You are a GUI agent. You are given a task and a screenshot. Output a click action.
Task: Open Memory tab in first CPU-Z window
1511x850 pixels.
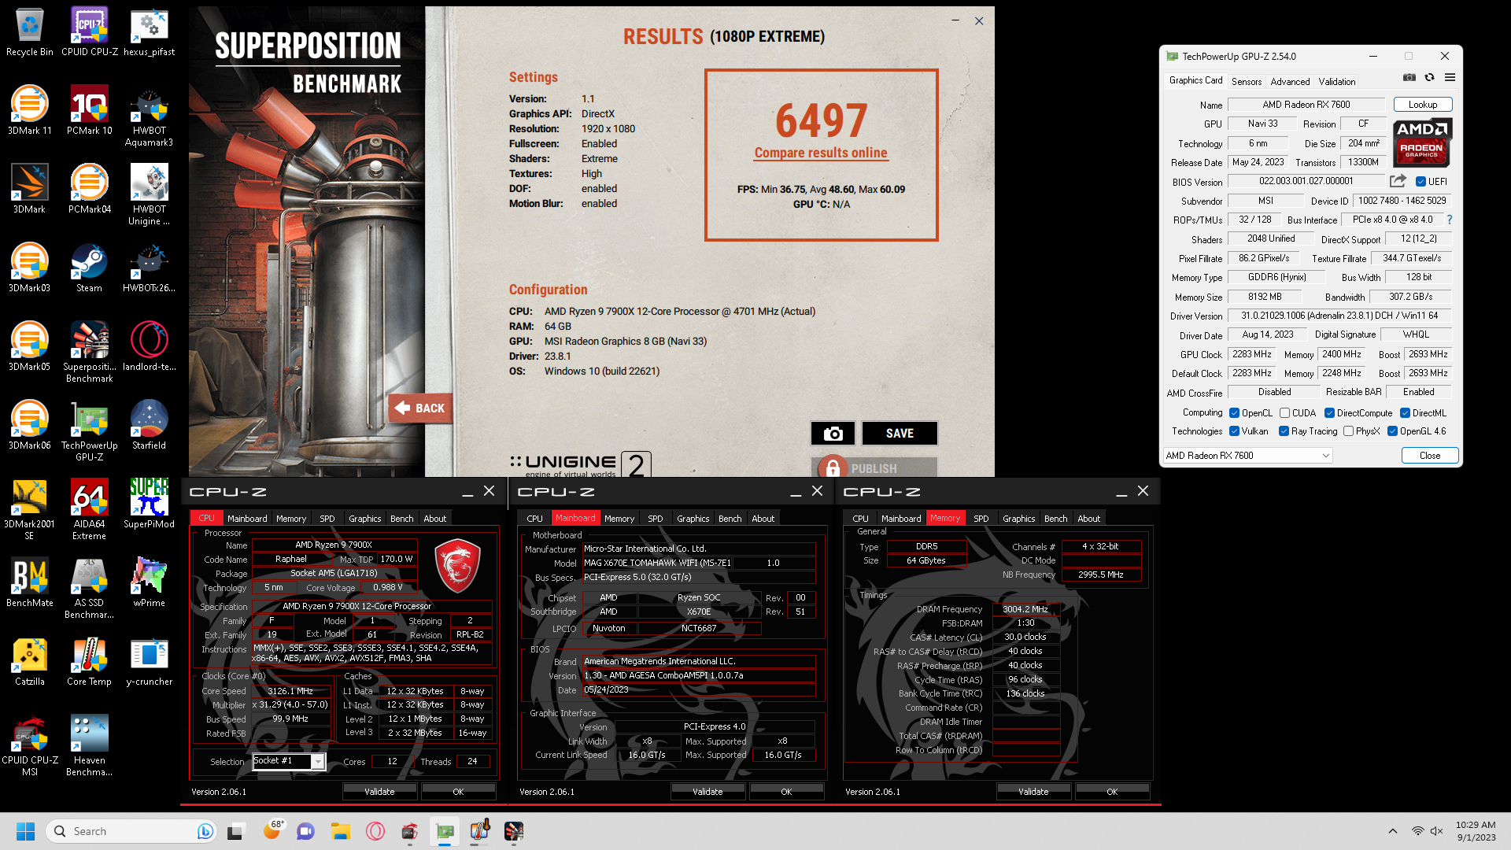pos(290,519)
